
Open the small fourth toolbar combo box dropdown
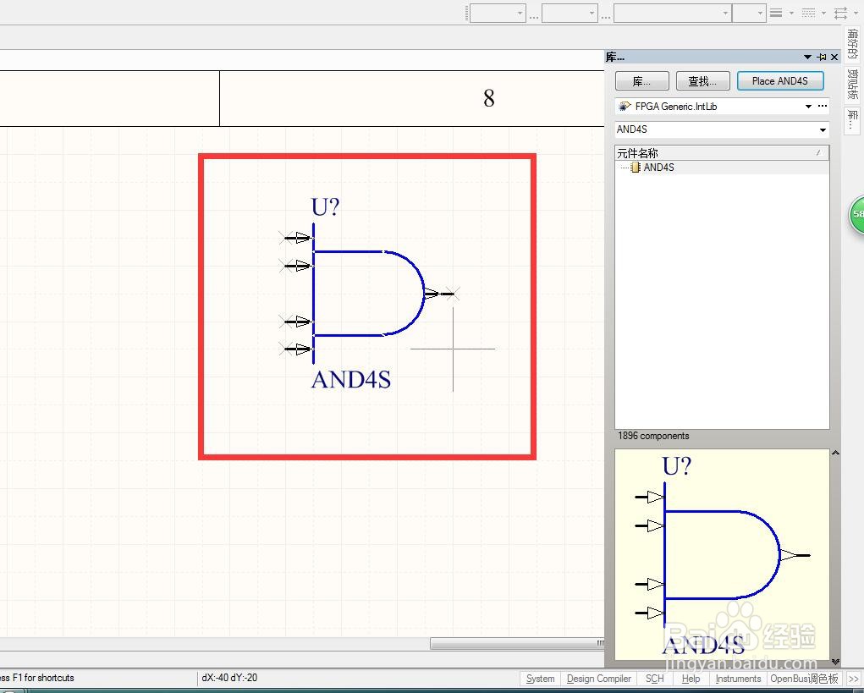click(761, 13)
